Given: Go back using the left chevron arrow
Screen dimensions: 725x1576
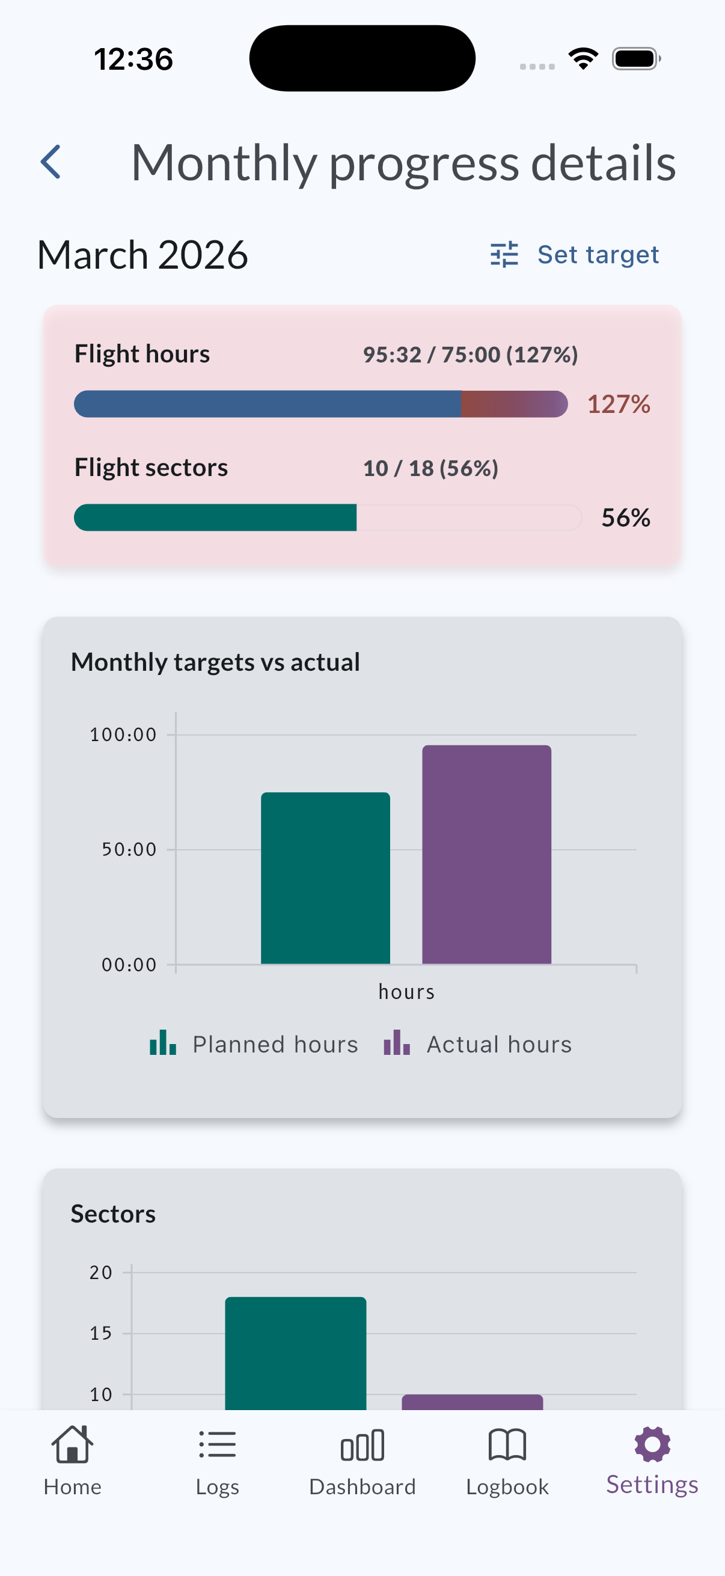Looking at the screenshot, I should [51, 162].
